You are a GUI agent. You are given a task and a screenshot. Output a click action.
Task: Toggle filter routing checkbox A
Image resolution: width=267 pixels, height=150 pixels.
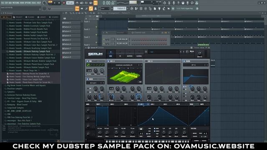point(184,87)
